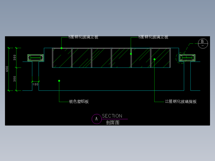This screenshot has width=215, height=161.
Task: Select the 12厘钢化玻璃搁板 annotation text
Action: 181,102
